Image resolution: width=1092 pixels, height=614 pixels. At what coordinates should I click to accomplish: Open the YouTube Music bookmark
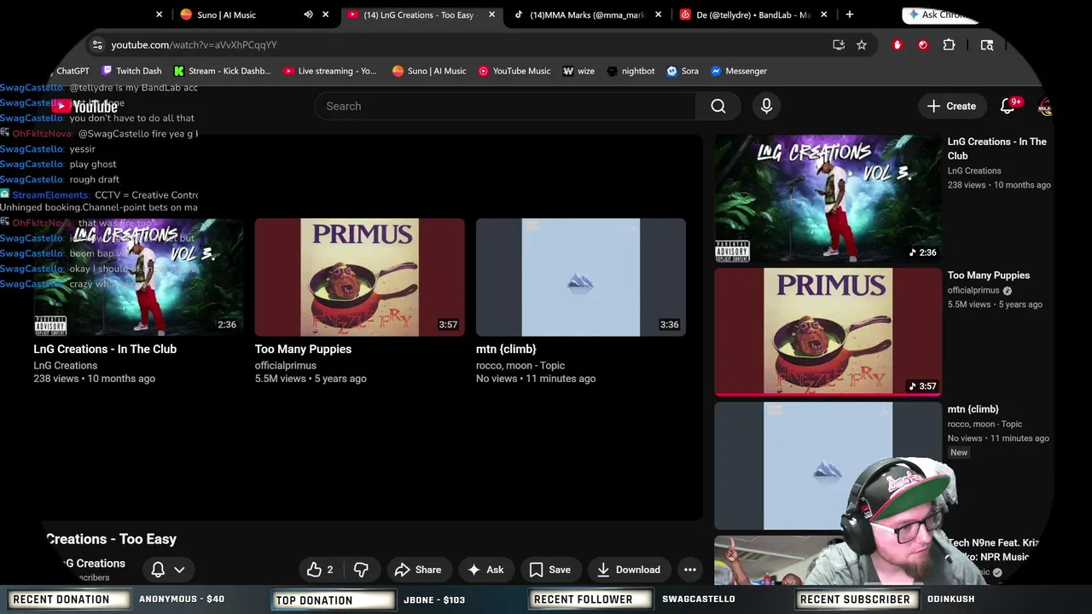coord(514,71)
